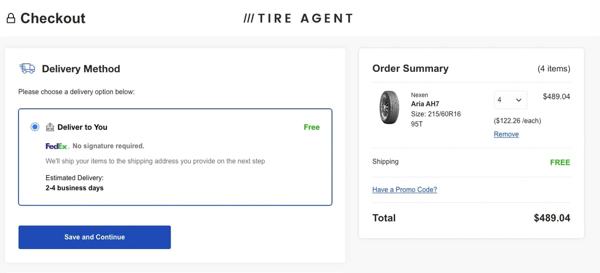The height and width of the screenshot is (273, 600).
Task: Click the house icon next to Deliver to You
Action: click(50, 127)
